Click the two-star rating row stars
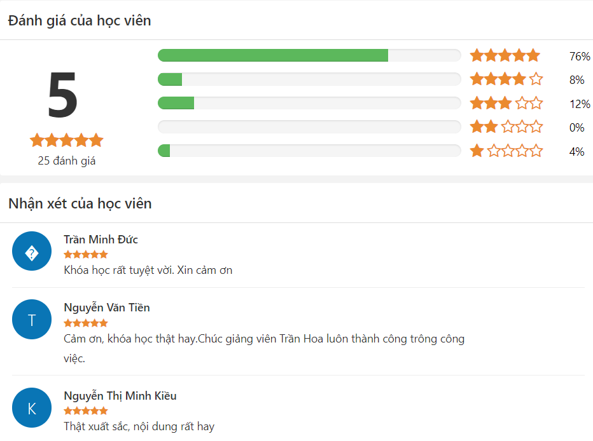Viewport: 593px width, 441px height. tap(506, 126)
